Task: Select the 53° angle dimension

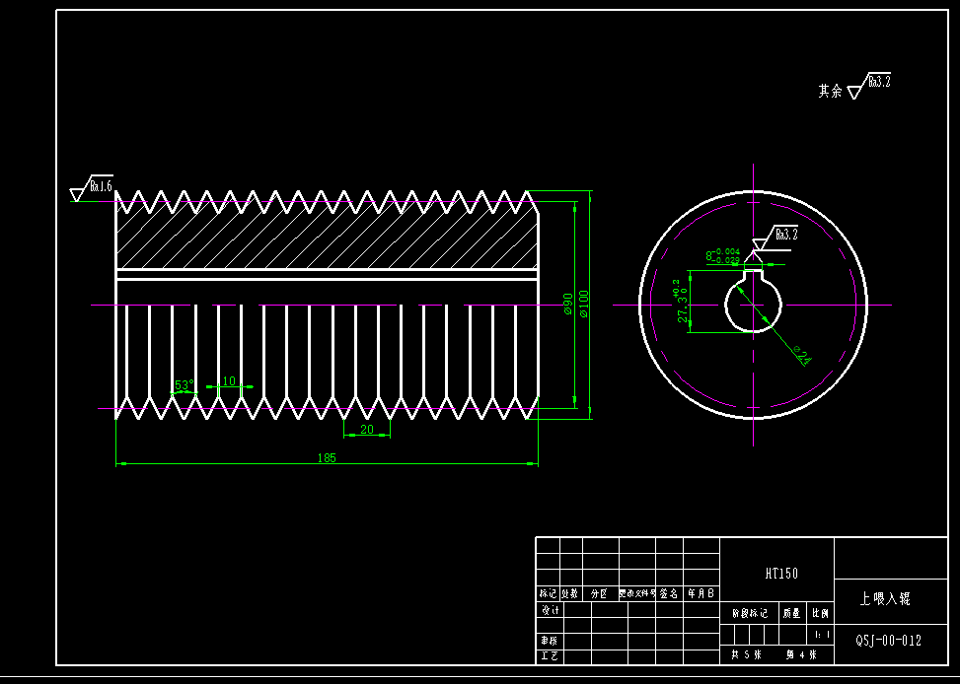Action: click(184, 384)
